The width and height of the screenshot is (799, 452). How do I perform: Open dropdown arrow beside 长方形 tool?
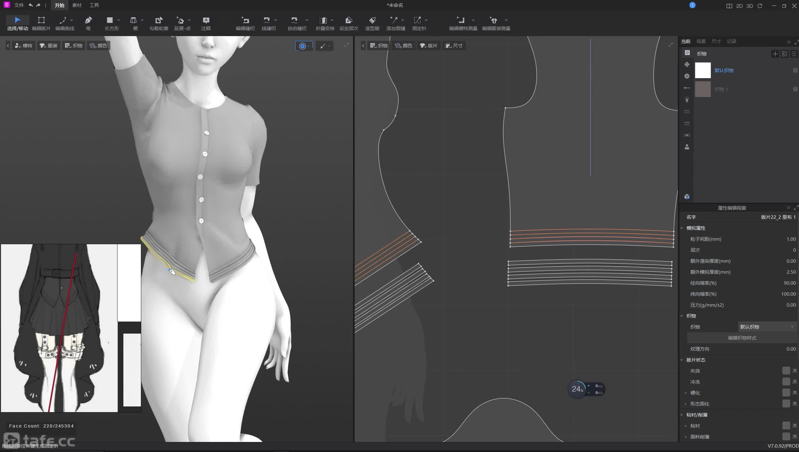tap(119, 20)
